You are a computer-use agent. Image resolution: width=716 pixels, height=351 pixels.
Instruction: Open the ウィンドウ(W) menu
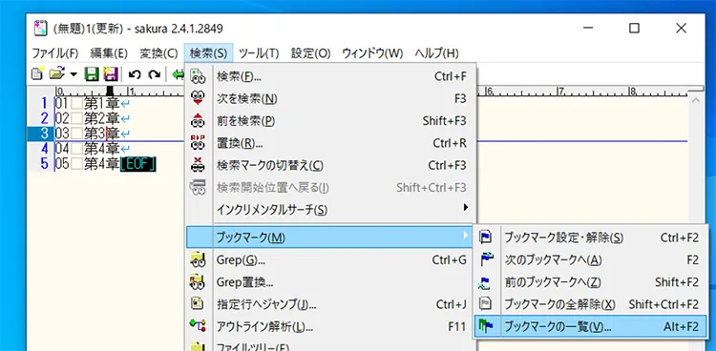point(372,53)
